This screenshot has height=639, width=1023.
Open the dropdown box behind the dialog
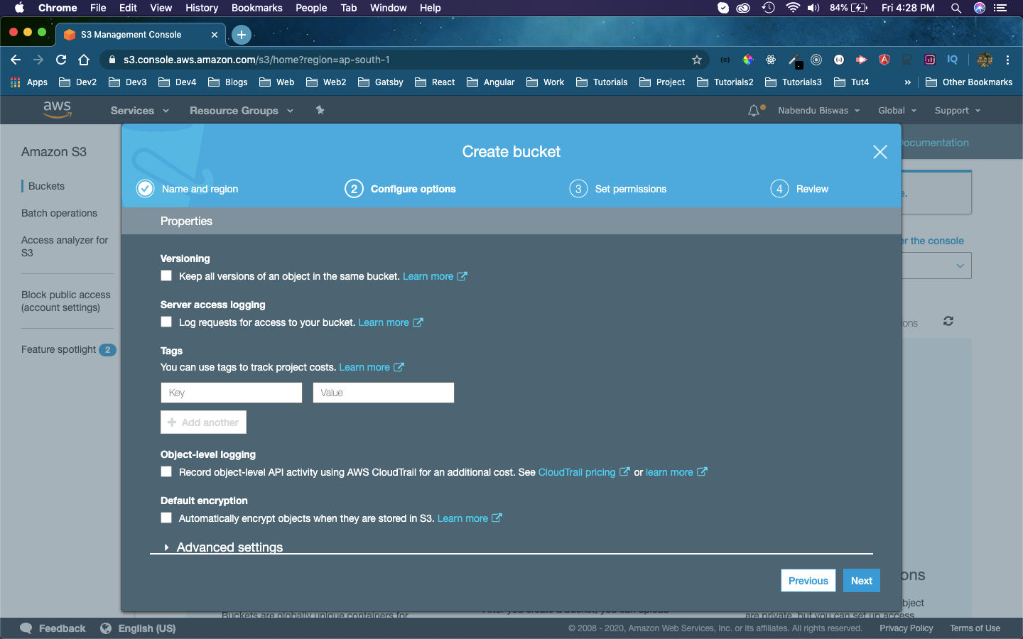[x=937, y=266]
